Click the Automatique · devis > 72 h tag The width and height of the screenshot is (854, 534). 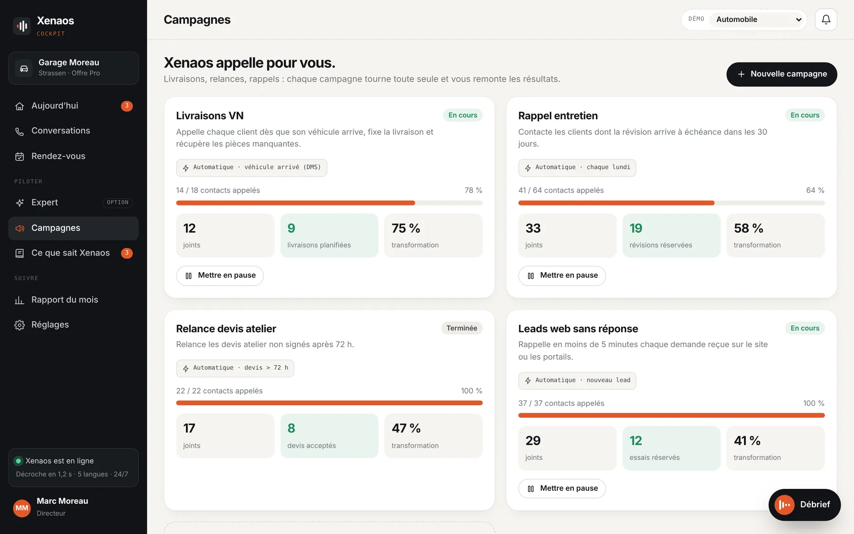click(x=235, y=368)
